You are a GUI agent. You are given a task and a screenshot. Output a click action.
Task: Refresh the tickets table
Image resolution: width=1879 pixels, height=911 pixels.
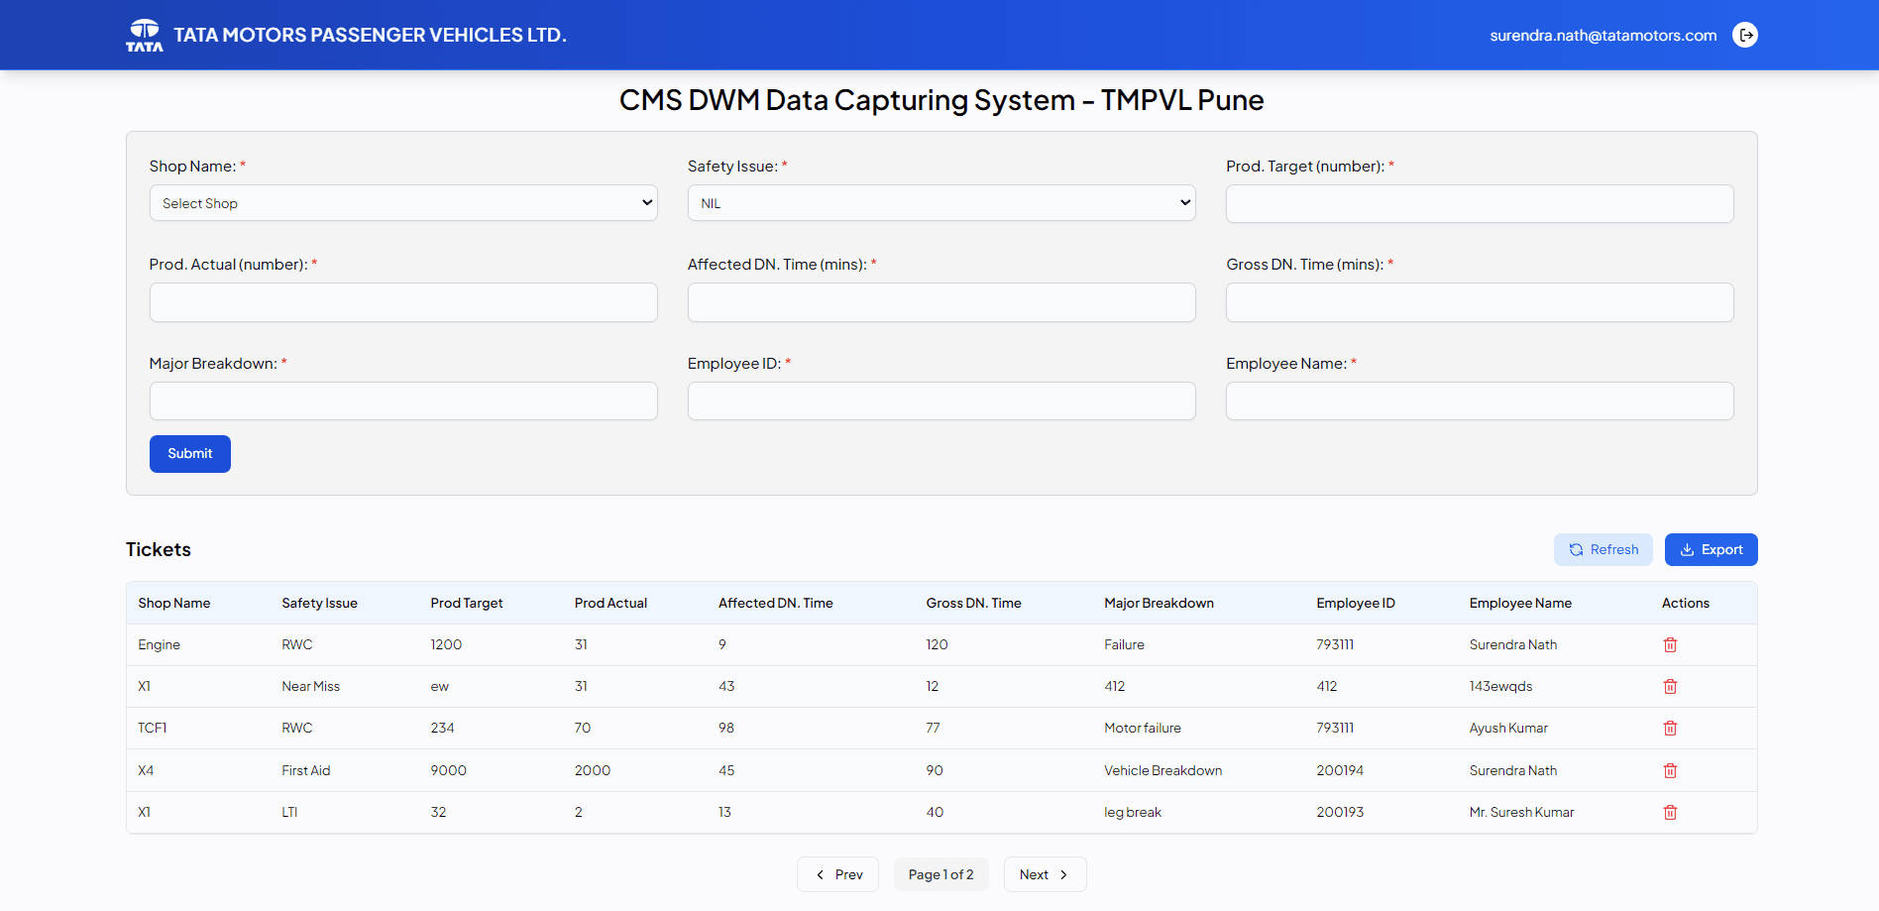pyautogui.click(x=1603, y=549)
